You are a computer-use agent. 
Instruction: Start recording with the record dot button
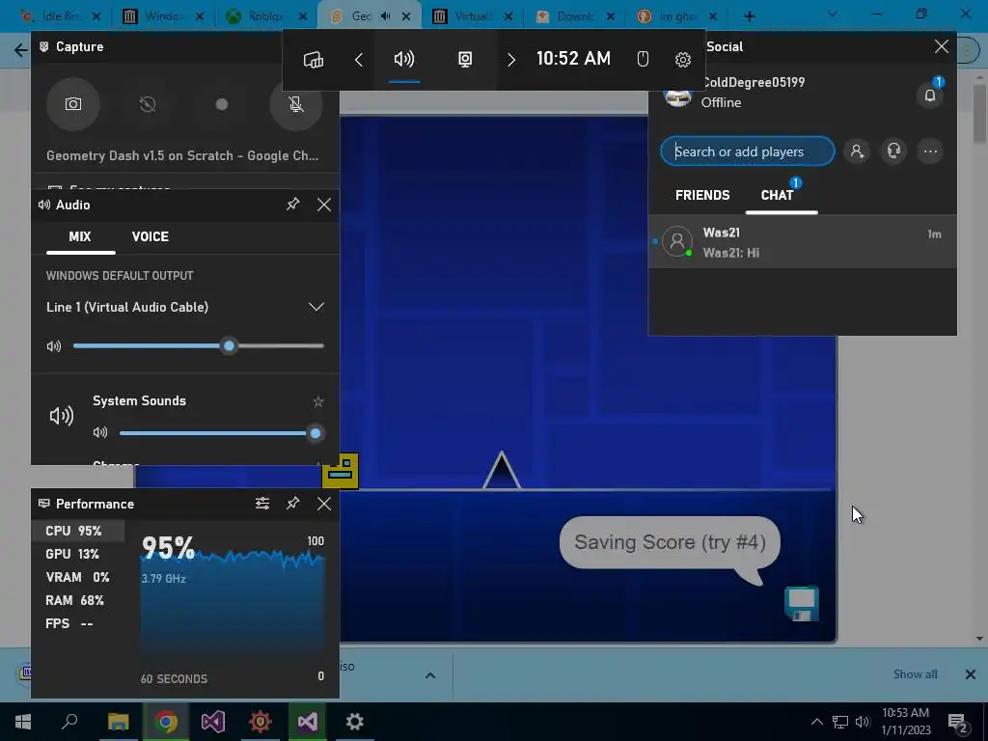click(222, 104)
